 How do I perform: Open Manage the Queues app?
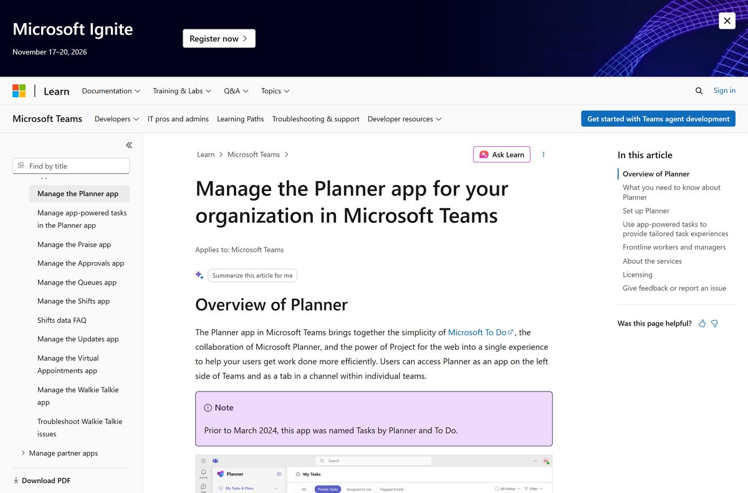click(x=77, y=283)
